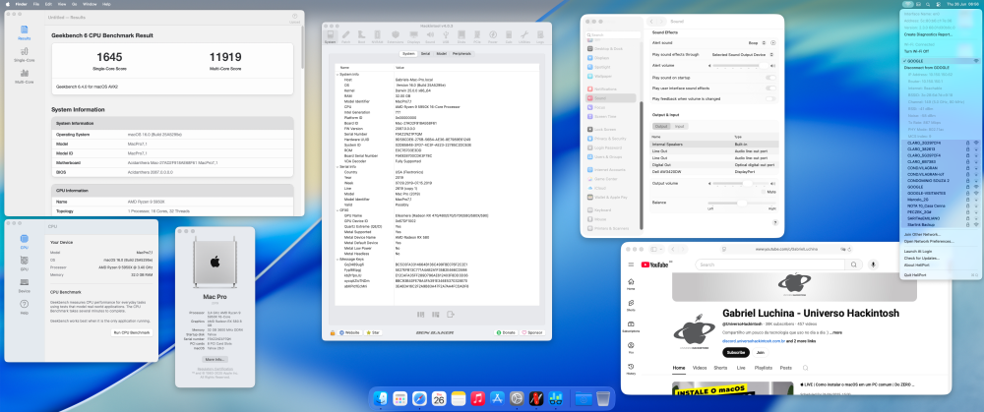Click Donate button in Hackintool

pyautogui.click(x=506, y=332)
